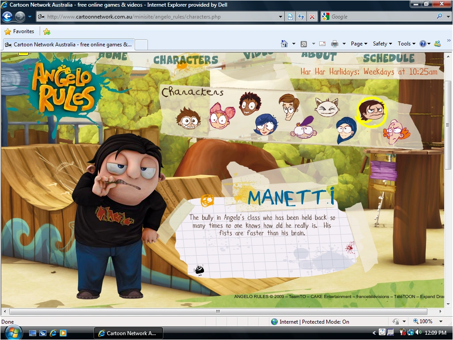Click the RSS feeds icon

(x=304, y=44)
